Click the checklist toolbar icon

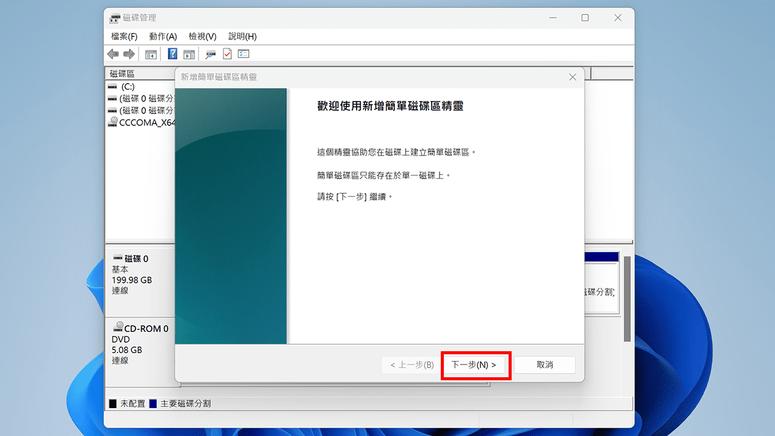click(x=243, y=54)
